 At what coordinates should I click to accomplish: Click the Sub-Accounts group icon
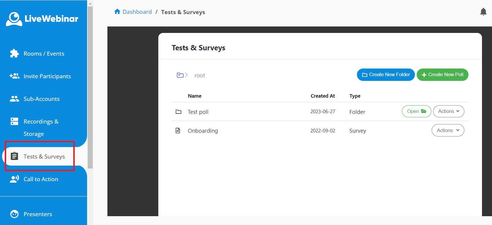pos(14,99)
